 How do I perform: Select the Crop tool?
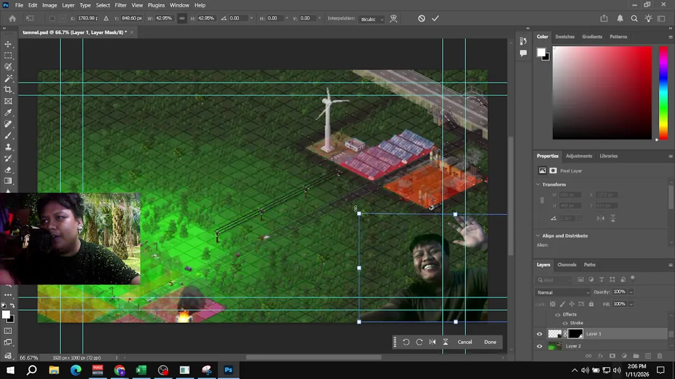click(x=8, y=89)
